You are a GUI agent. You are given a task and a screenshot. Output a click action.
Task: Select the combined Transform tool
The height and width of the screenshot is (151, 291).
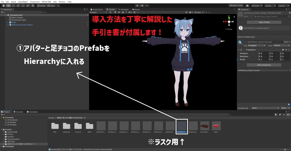(28, 6)
